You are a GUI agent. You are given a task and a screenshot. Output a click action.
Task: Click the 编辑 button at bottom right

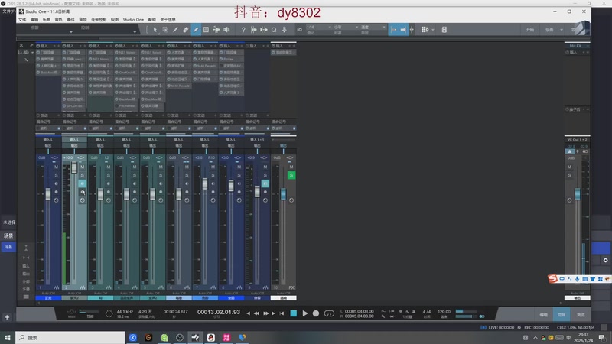coord(544,314)
